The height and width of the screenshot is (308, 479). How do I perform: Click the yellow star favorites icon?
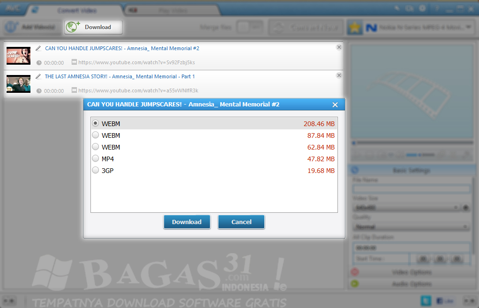click(x=355, y=28)
